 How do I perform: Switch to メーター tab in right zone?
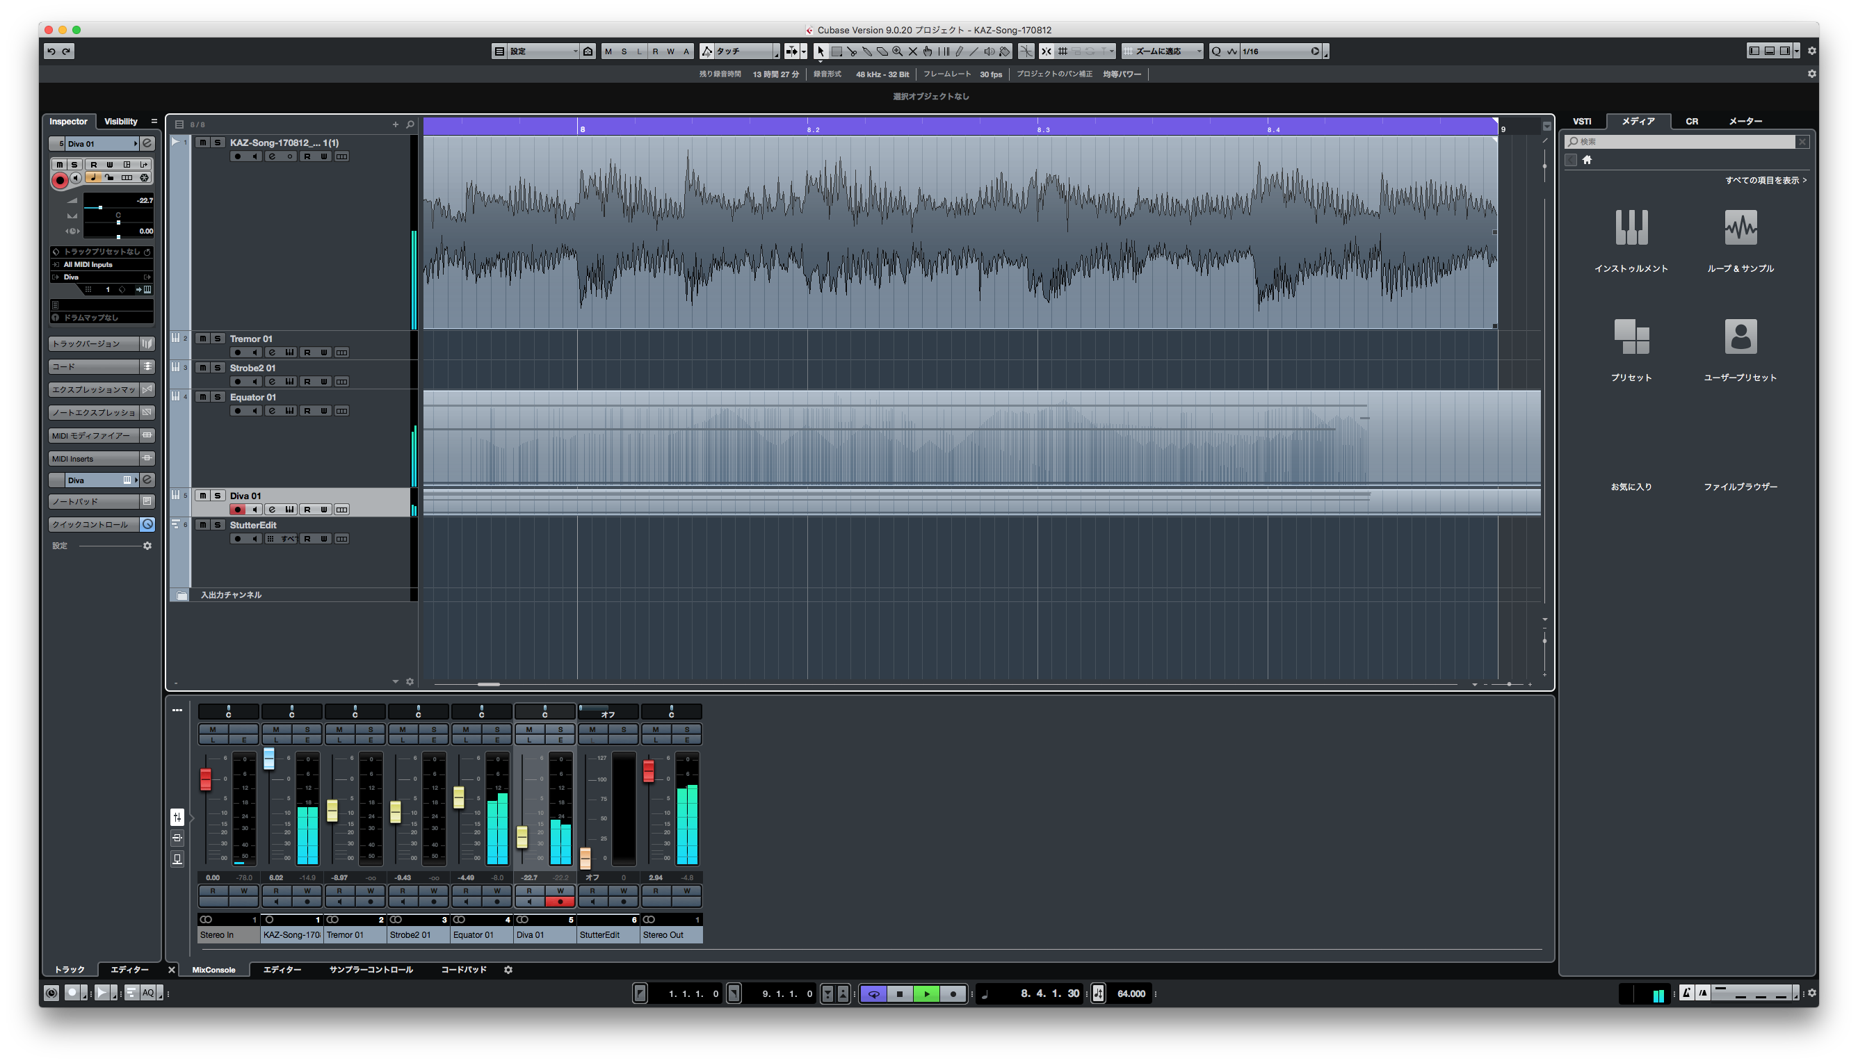pos(1745,121)
